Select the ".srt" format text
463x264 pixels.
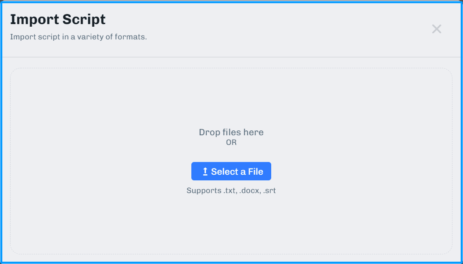tap(269, 191)
